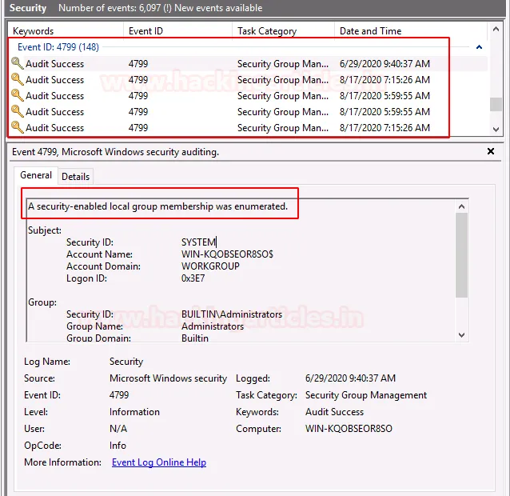Click the event description scrollbar thumb
Viewport: 510px width, 496px height.
[x=461, y=256]
